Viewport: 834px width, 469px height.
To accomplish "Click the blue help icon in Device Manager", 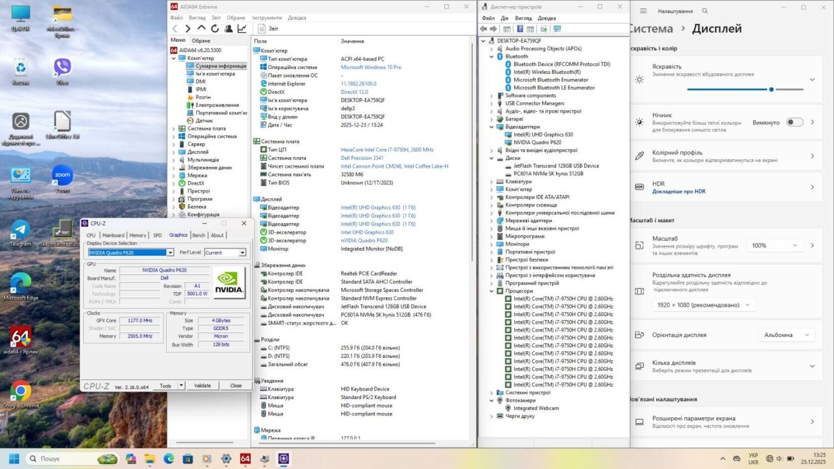I will click(520, 29).
